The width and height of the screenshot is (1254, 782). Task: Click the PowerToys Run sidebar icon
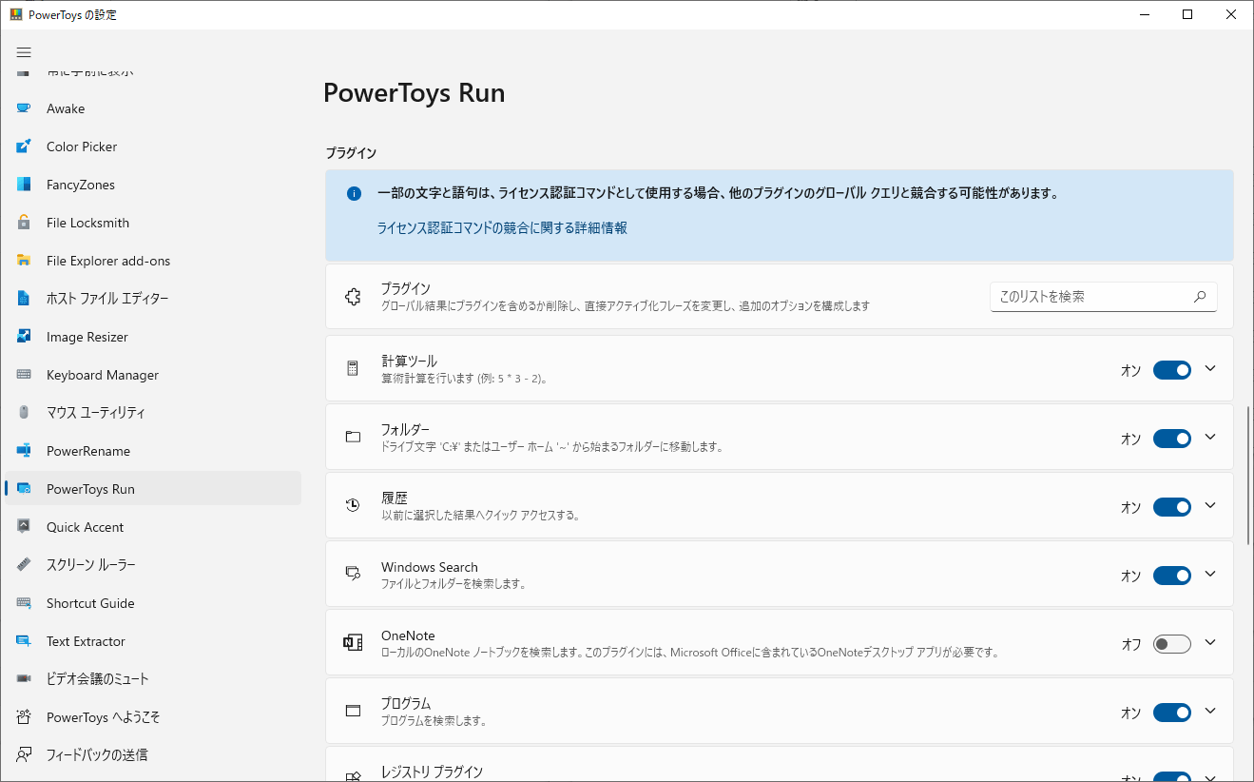[24, 489]
